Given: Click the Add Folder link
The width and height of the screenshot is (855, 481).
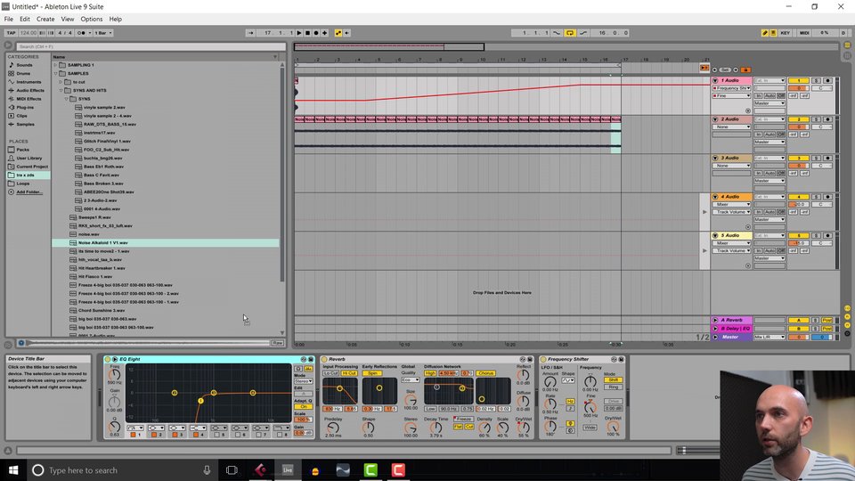Looking at the screenshot, I should [x=28, y=192].
